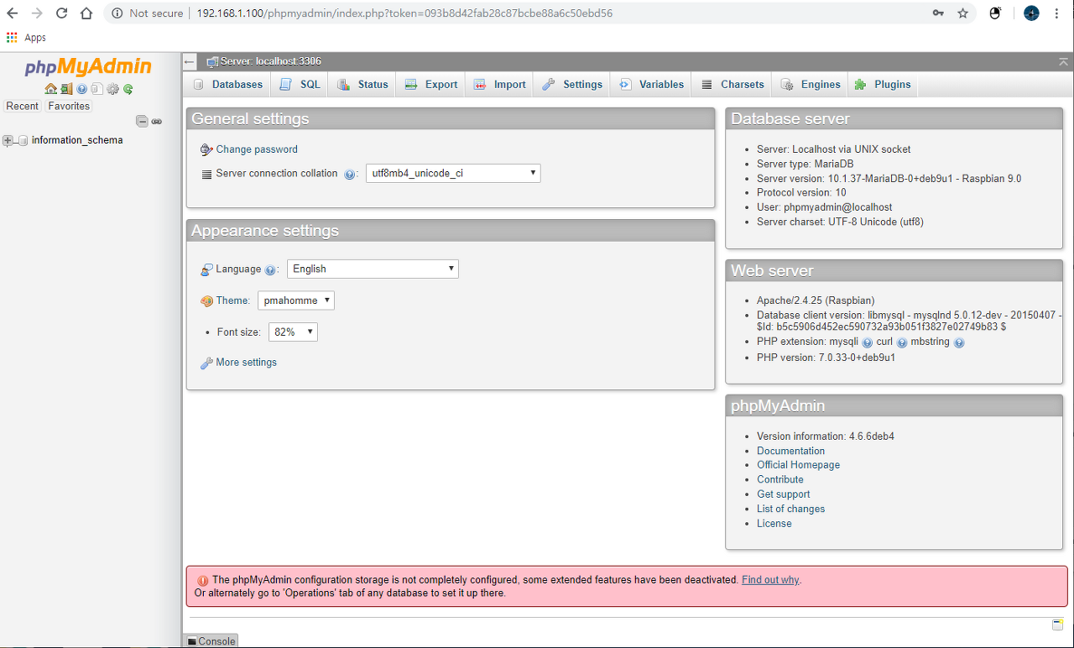Click browser home button
The image size is (1074, 648).
tap(86, 13)
